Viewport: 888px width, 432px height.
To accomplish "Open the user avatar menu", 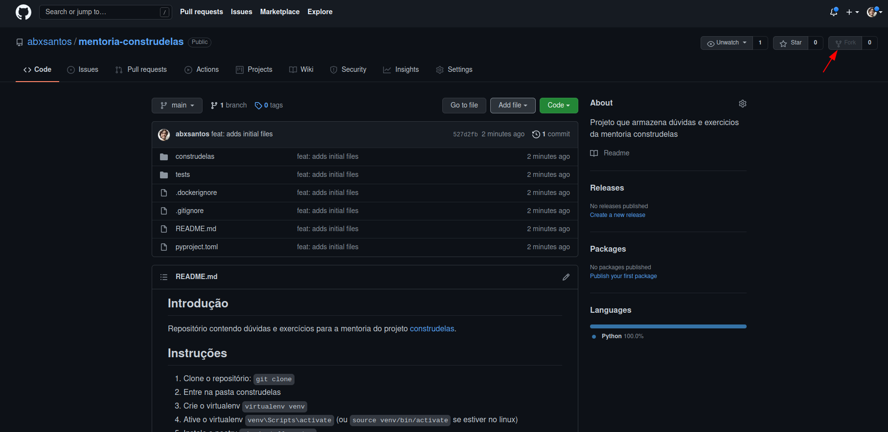I will [x=874, y=12].
